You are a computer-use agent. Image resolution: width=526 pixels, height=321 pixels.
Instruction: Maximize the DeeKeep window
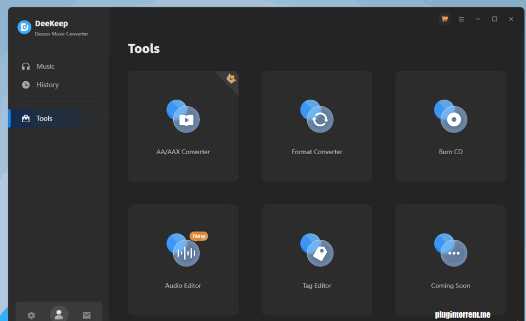coord(495,19)
